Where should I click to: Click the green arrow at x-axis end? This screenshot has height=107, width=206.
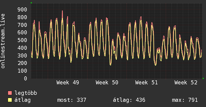point(203,78)
